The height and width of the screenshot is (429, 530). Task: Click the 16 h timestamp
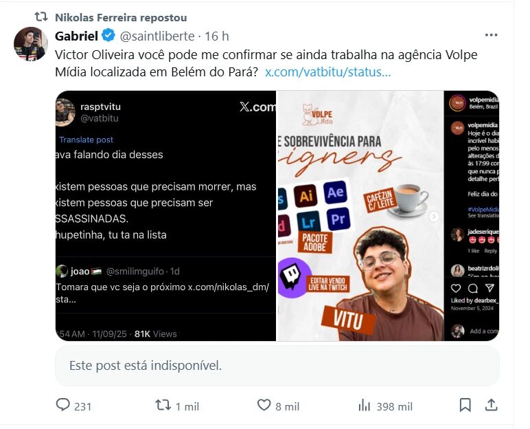click(217, 36)
